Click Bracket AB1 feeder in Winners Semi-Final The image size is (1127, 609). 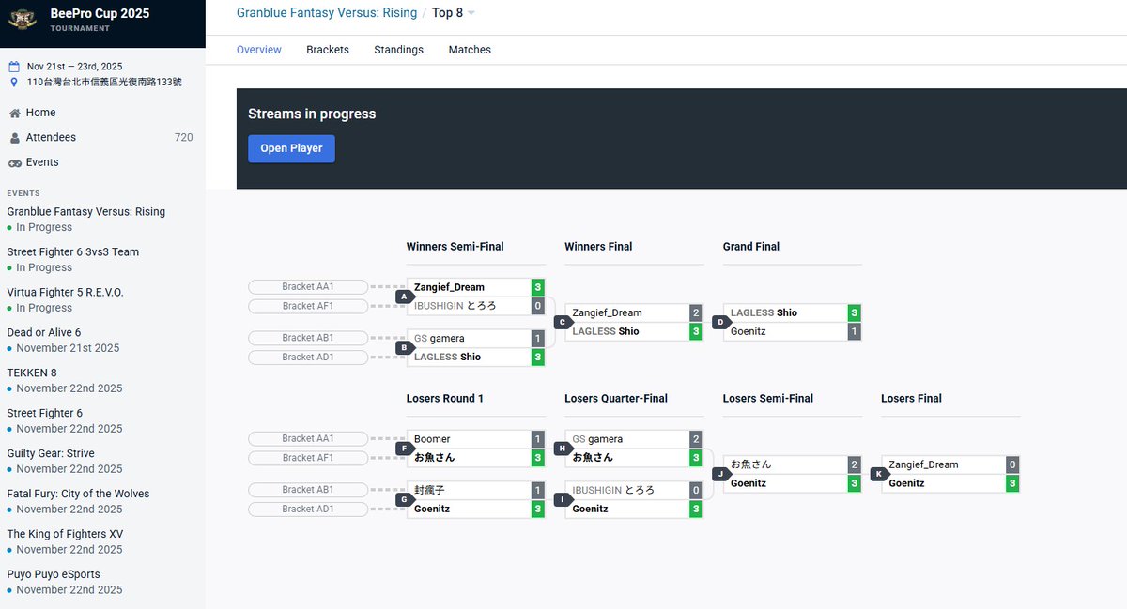tap(308, 338)
